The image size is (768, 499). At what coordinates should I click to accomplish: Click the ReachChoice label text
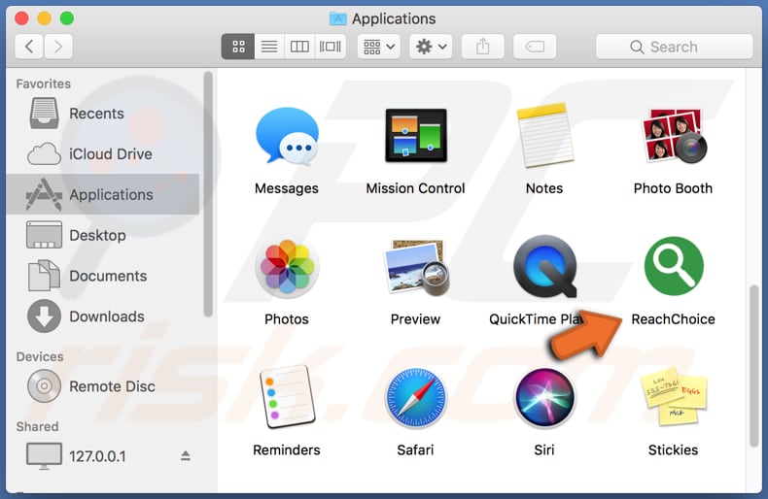coord(673,319)
